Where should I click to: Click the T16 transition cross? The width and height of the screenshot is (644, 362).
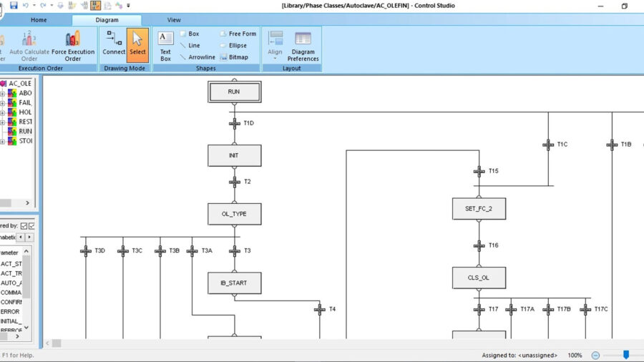pos(479,245)
